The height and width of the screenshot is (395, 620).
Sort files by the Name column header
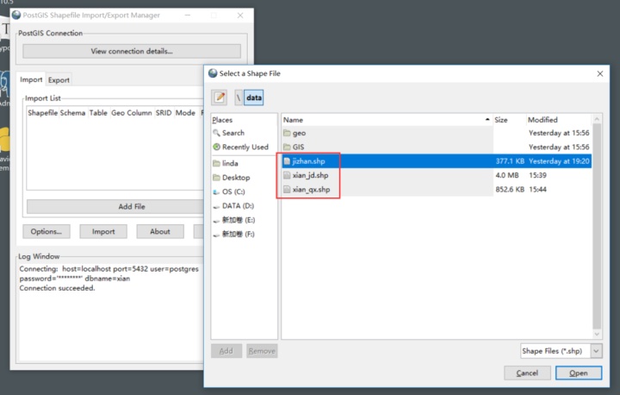(387, 120)
